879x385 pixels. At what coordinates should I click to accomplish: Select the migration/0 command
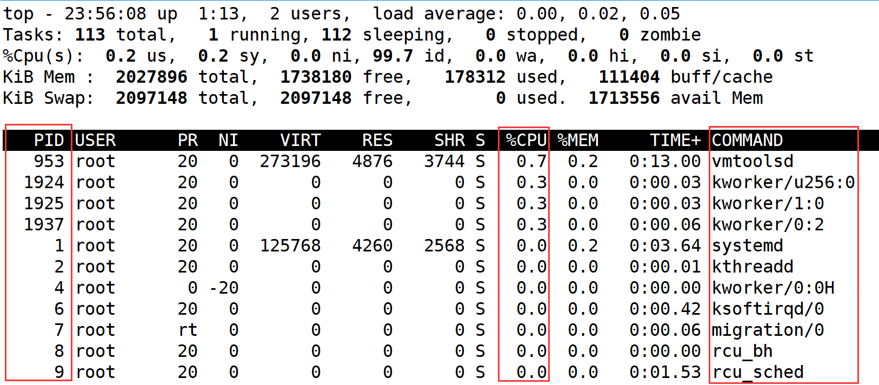768,330
